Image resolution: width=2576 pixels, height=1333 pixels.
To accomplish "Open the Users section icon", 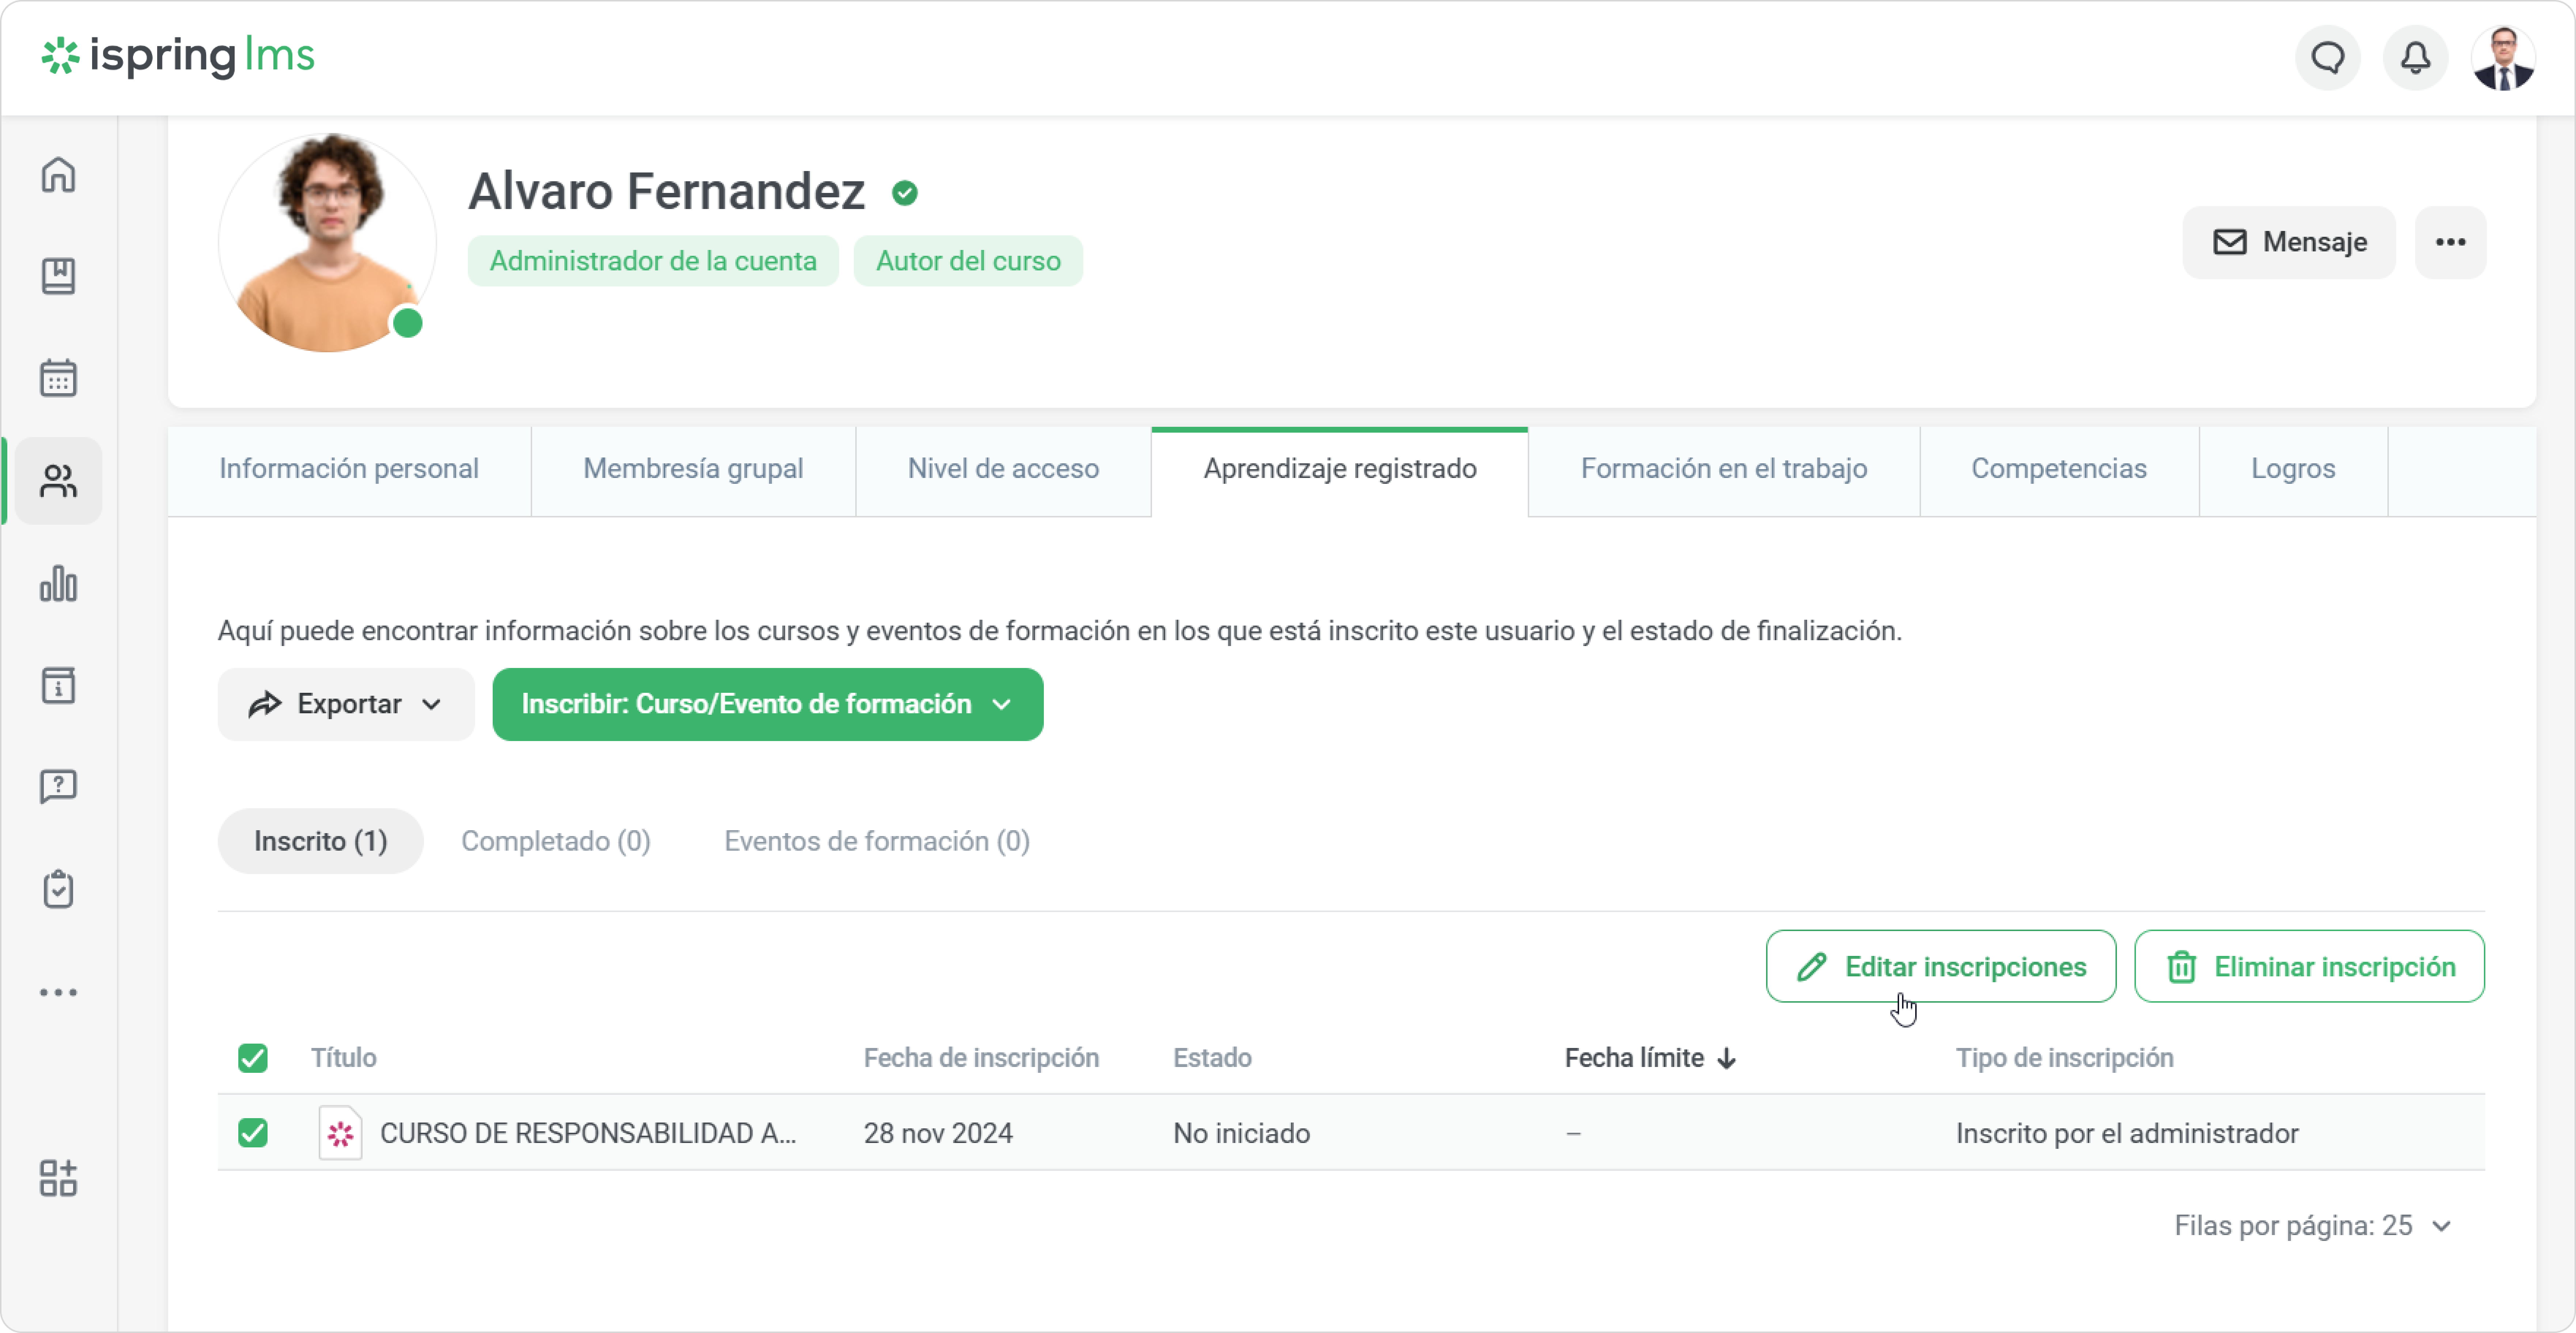I will pyautogui.click(x=58, y=481).
